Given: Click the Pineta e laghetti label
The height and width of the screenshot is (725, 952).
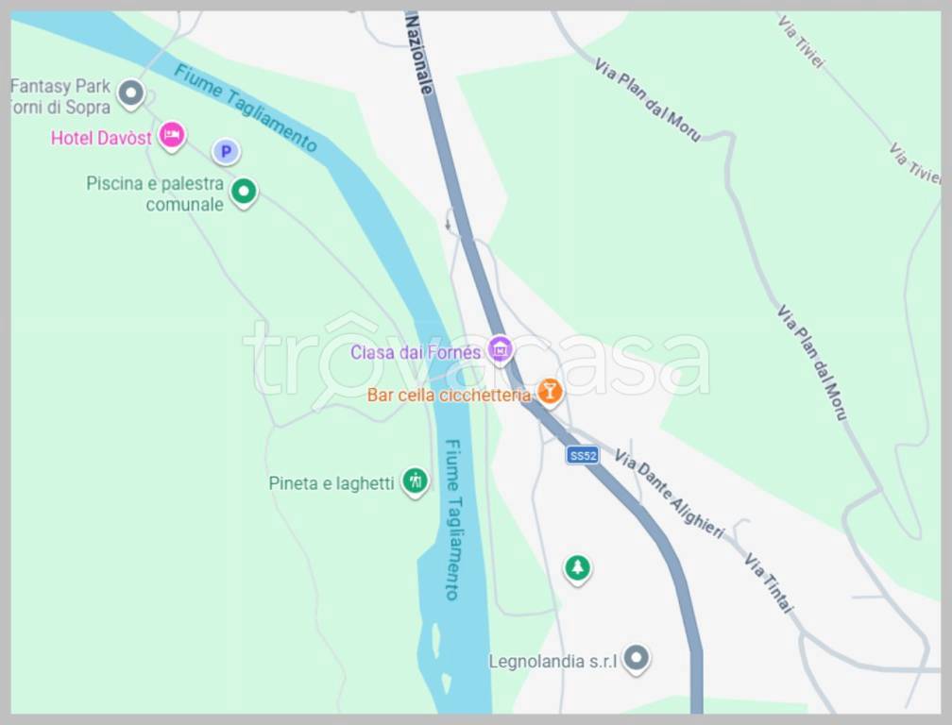Looking at the screenshot, I should 331,483.
